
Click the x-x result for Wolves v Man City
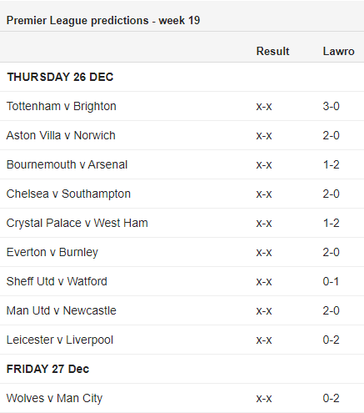pos(264,398)
